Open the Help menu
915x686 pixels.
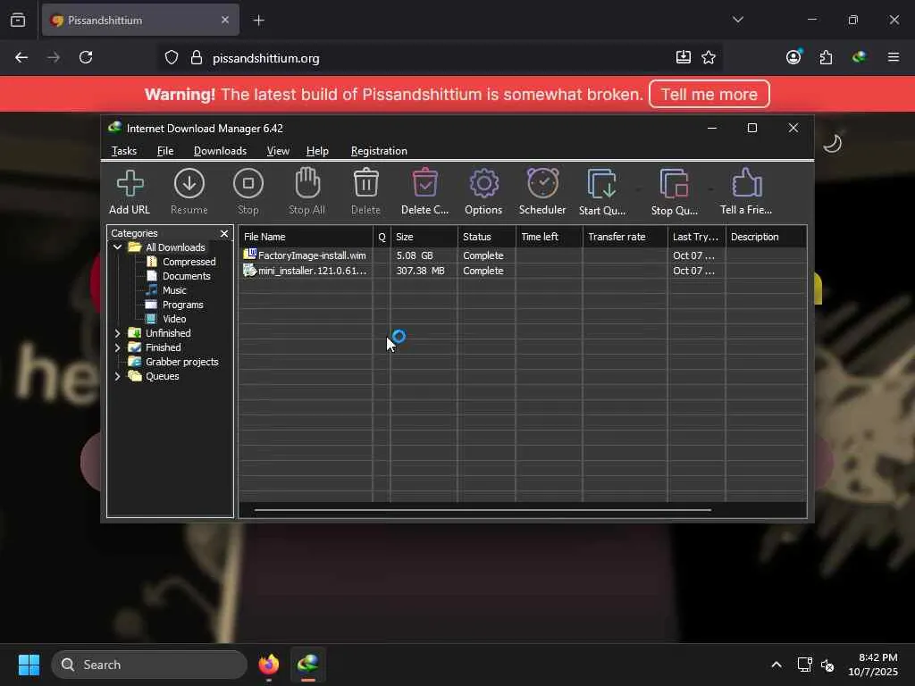coord(317,151)
